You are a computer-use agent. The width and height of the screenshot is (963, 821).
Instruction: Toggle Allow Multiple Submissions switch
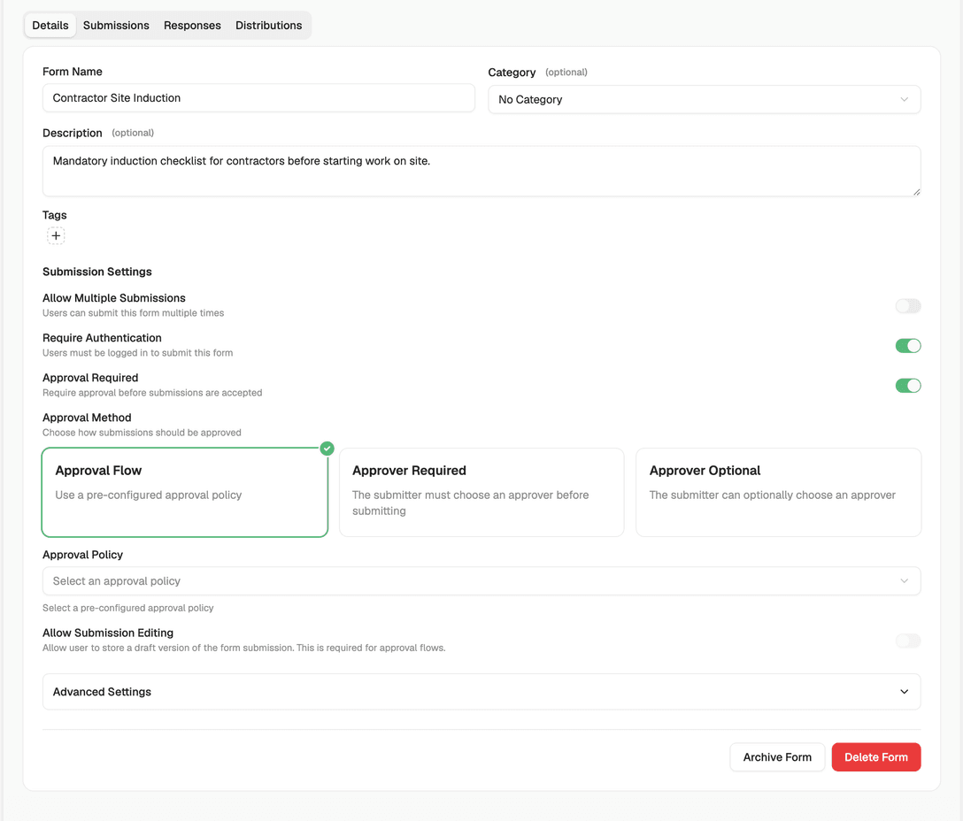(908, 306)
